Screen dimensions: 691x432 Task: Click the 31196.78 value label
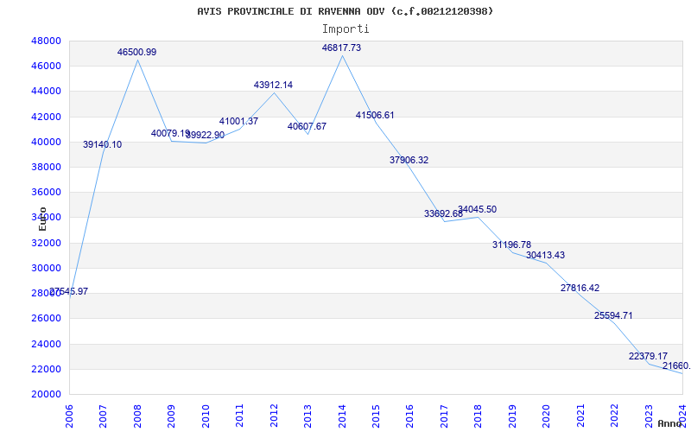511,245
